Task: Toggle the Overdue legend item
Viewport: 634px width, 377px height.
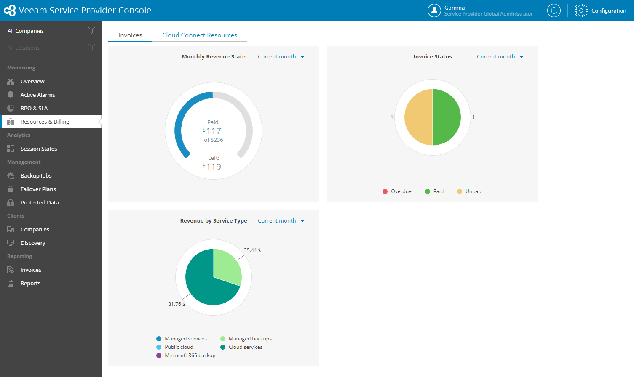Action: coord(397,191)
